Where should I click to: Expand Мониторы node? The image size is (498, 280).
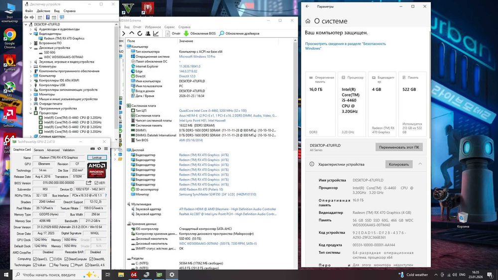[31, 94]
